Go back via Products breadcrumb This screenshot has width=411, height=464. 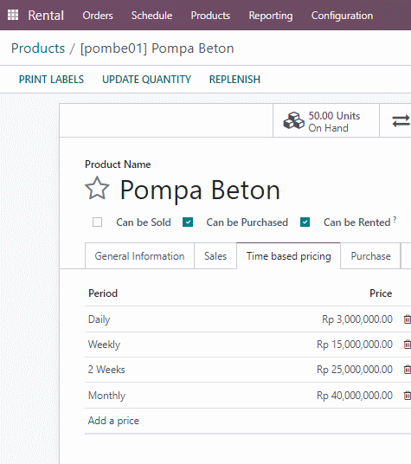[x=38, y=48]
